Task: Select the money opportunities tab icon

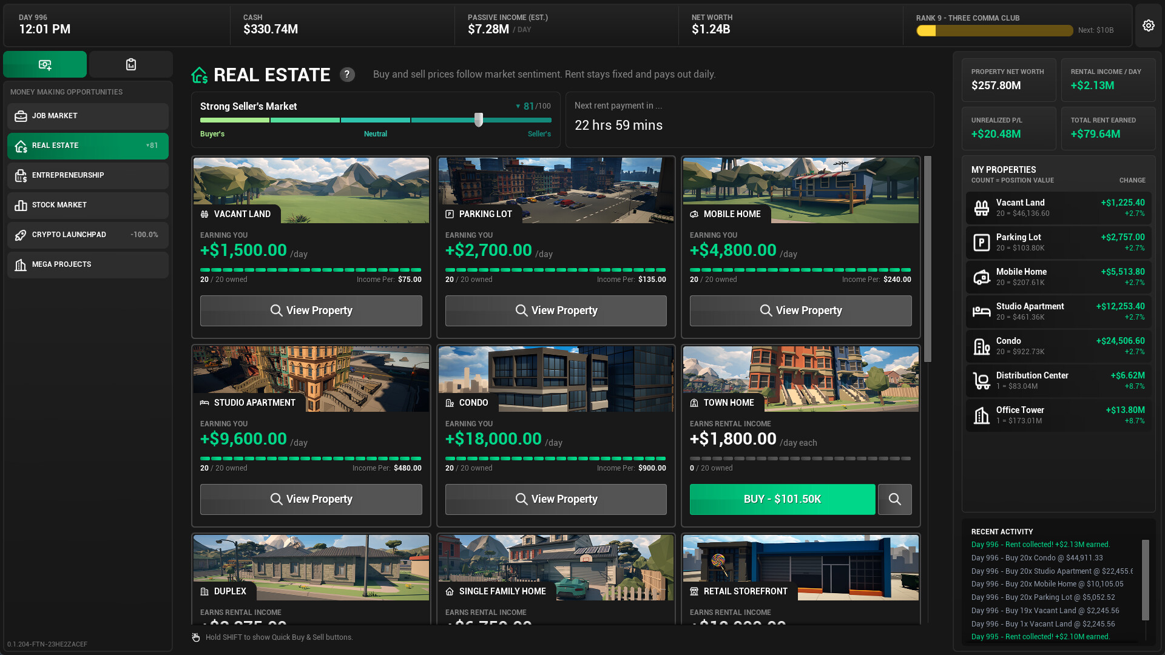Action: pyautogui.click(x=45, y=64)
